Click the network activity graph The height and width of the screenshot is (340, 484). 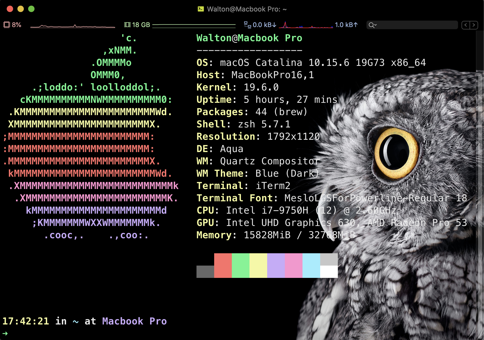(x=306, y=25)
